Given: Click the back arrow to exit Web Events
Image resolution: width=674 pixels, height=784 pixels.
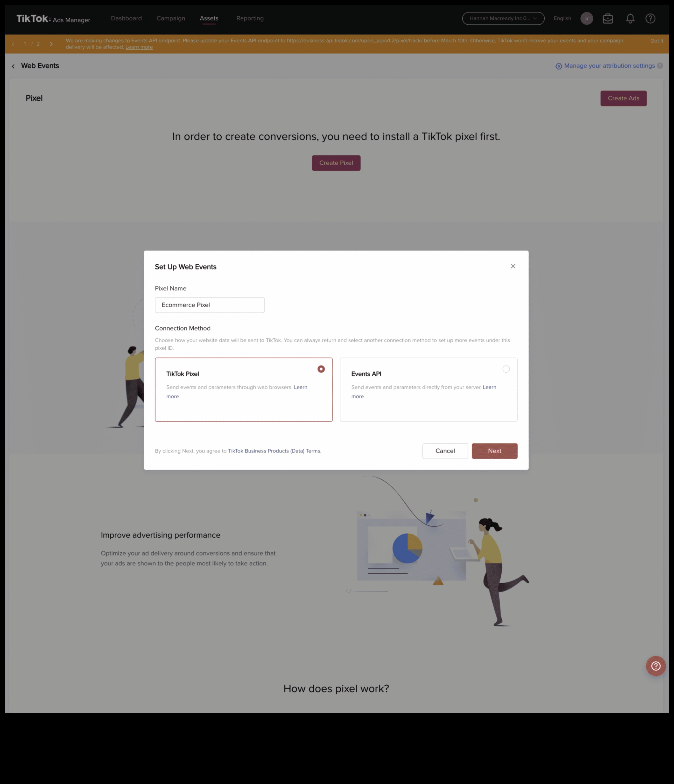Looking at the screenshot, I should (x=13, y=65).
